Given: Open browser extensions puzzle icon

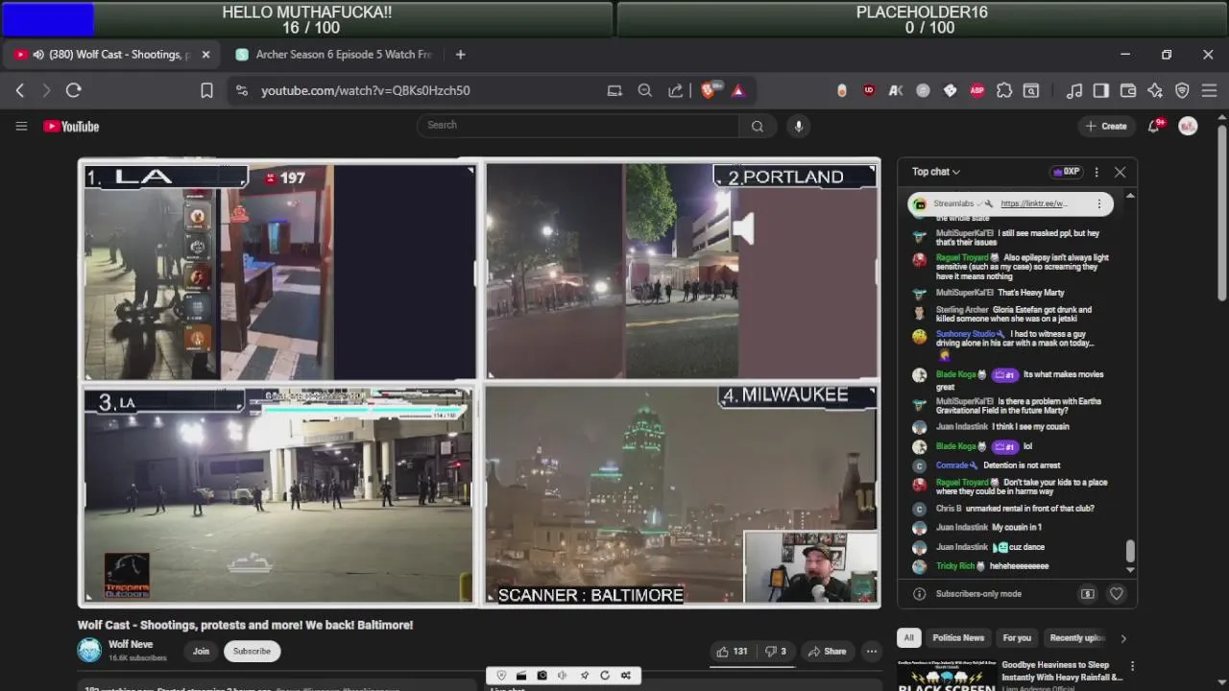Looking at the screenshot, I should click(x=1004, y=90).
